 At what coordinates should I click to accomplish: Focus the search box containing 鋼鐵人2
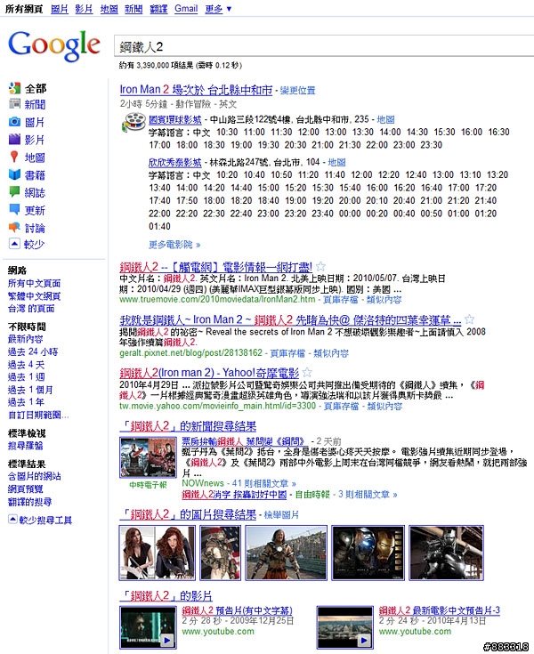(324, 46)
